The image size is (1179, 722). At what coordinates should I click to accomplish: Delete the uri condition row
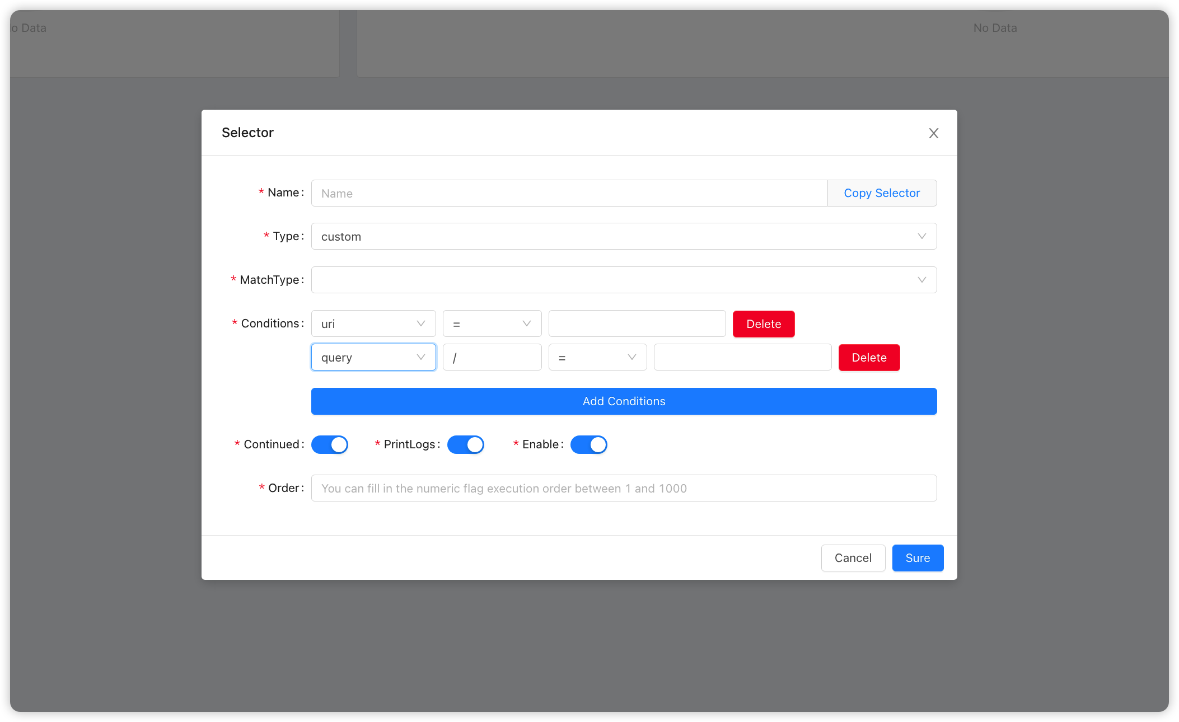click(763, 324)
